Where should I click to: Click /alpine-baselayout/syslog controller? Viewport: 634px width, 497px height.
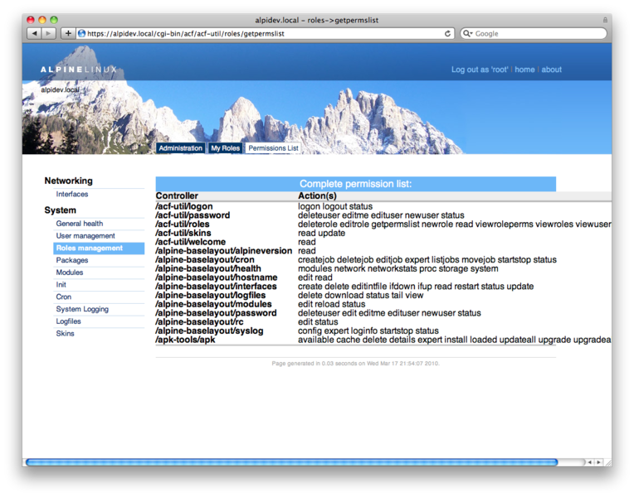pos(209,331)
